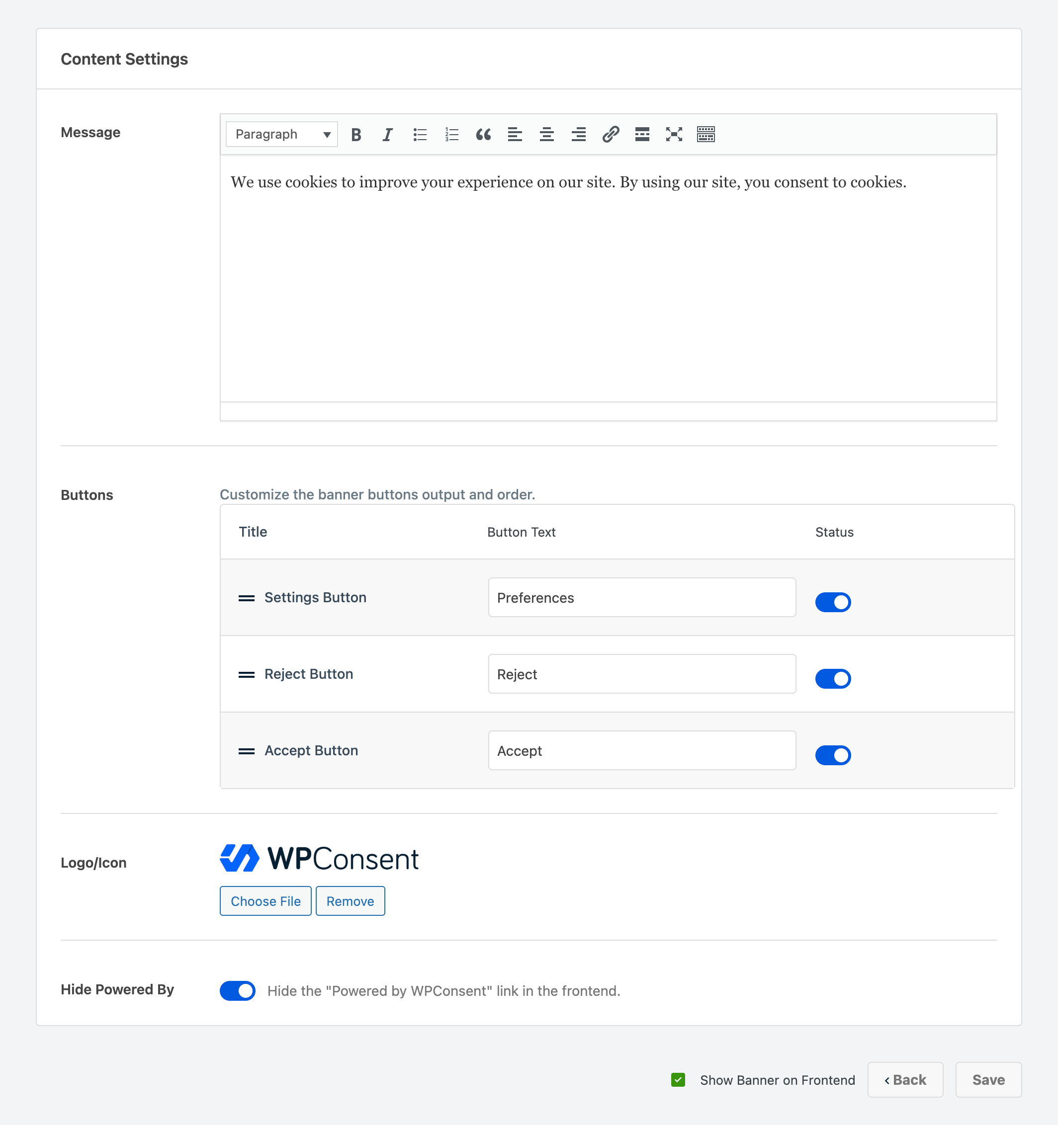Click the Numbered list icon
Screen dimensions: 1058x1125
(x=451, y=134)
